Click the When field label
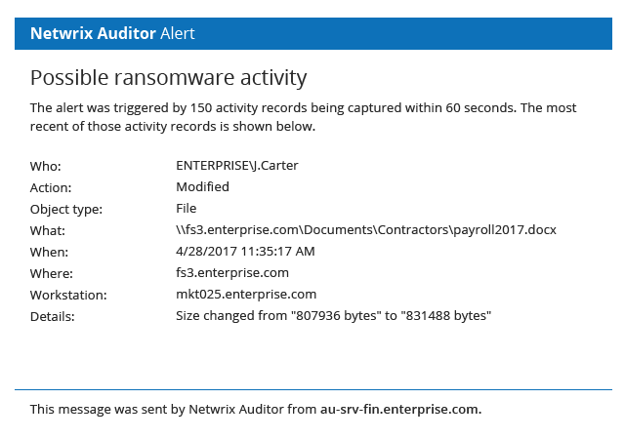The height and width of the screenshot is (439, 625). click(48, 252)
